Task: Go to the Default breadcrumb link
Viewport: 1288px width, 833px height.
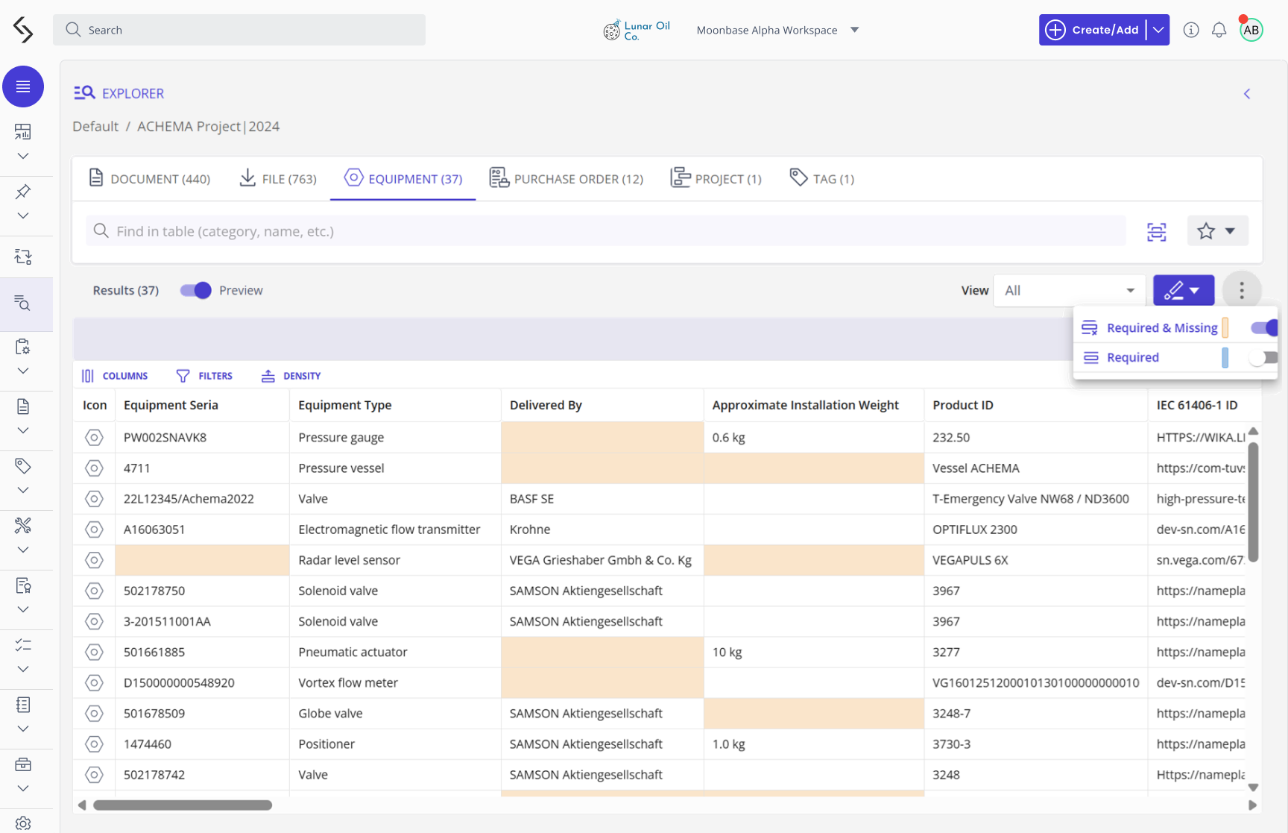Action: pos(95,127)
